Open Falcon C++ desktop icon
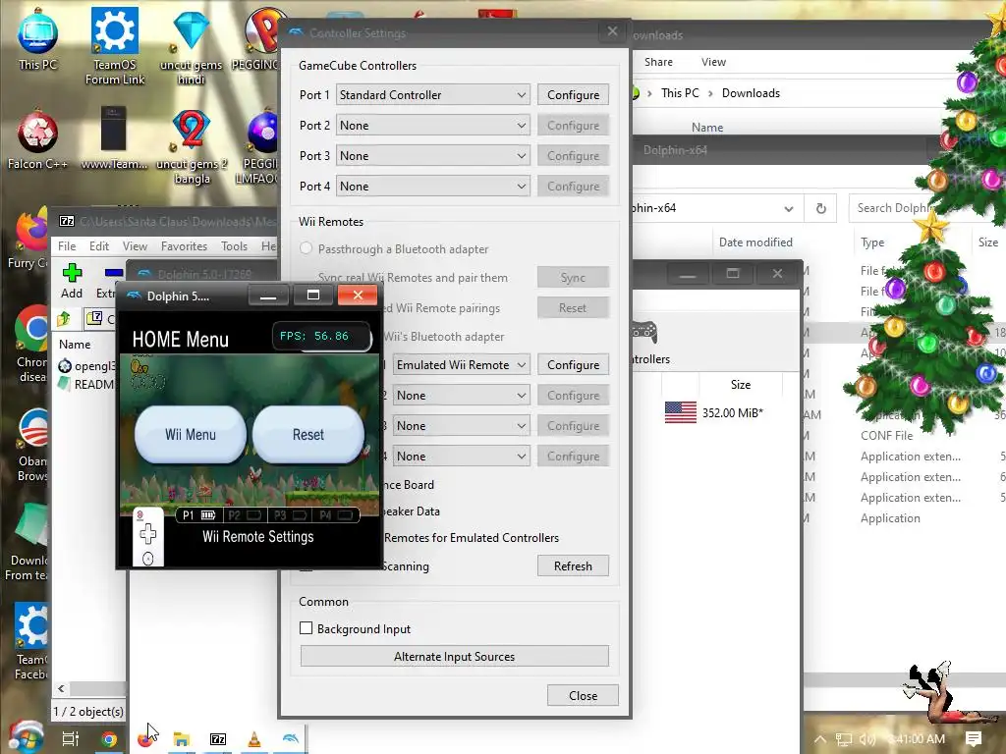Image resolution: width=1006 pixels, height=754 pixels. coord(37,139)
